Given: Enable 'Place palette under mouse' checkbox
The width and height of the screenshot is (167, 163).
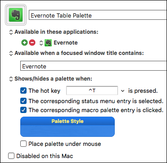Looking at the screenshot, I should tap(23, 144).
